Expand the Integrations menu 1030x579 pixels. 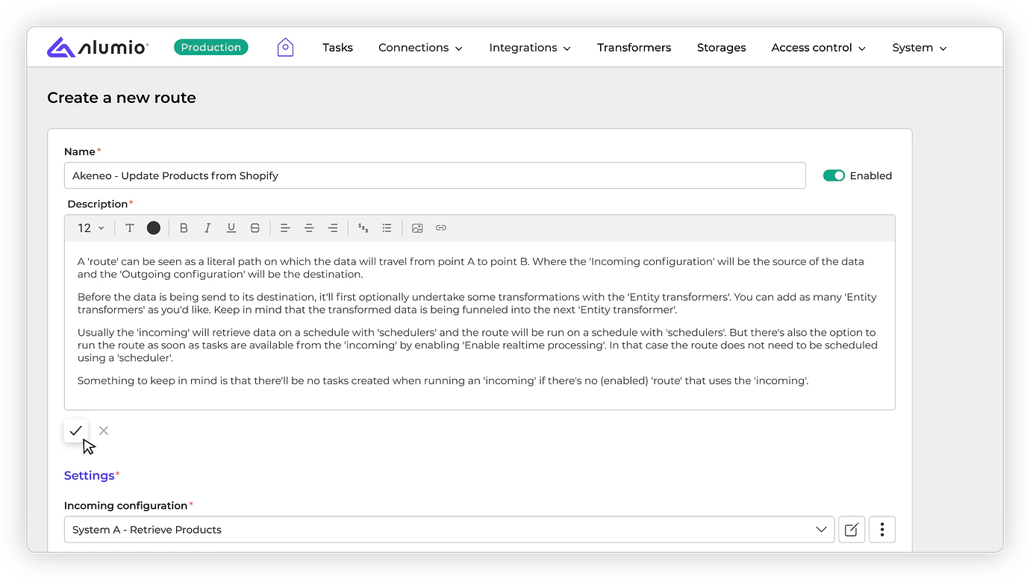coord(530,48)
